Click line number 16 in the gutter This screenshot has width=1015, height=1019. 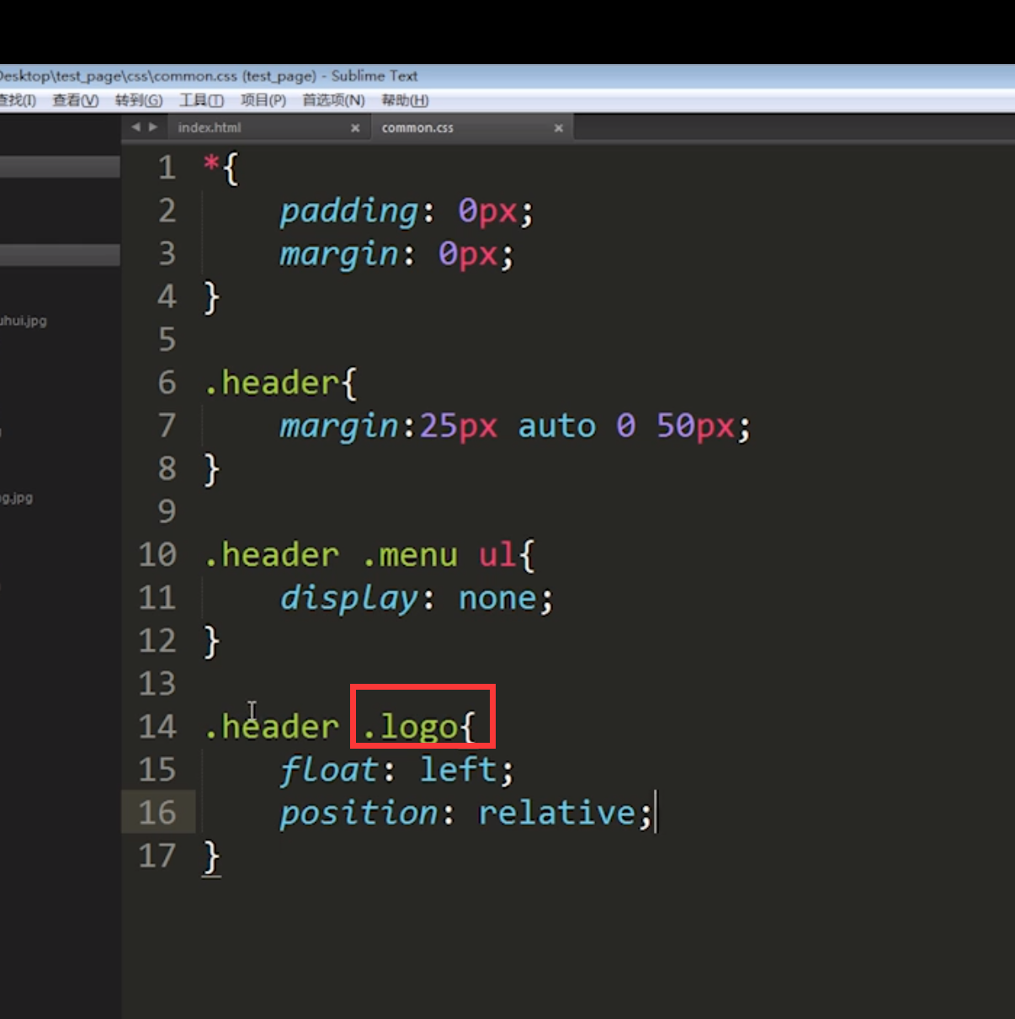point(157,812)
